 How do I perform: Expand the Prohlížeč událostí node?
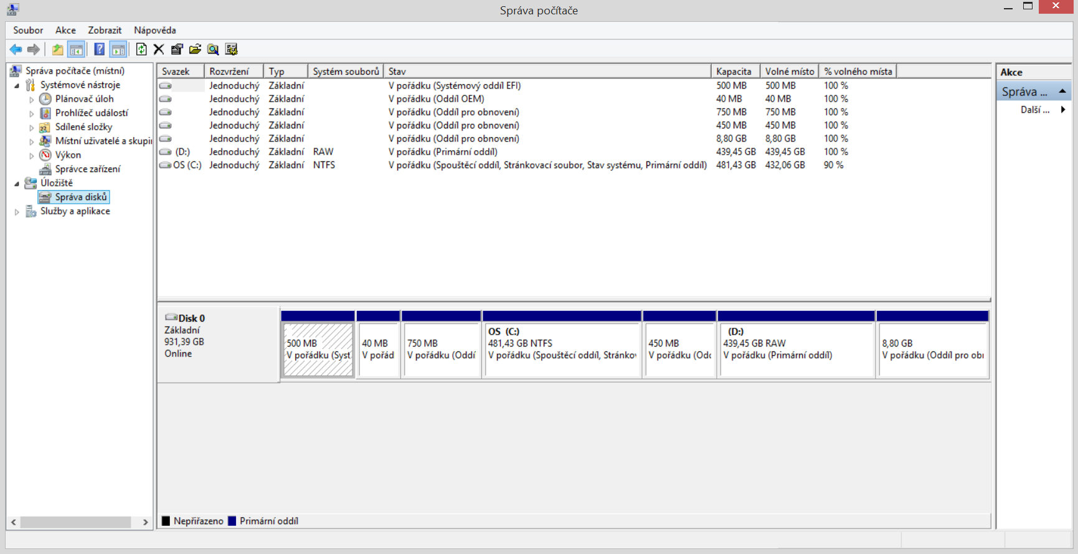point(32,113)
